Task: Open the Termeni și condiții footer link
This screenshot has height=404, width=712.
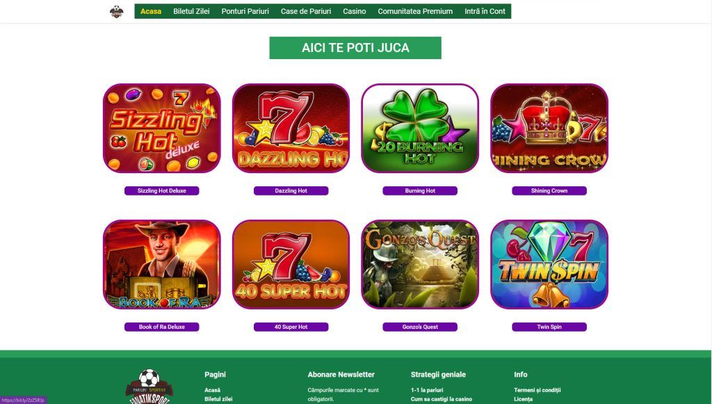Action: pyautogui.click(x=537, y=390)
